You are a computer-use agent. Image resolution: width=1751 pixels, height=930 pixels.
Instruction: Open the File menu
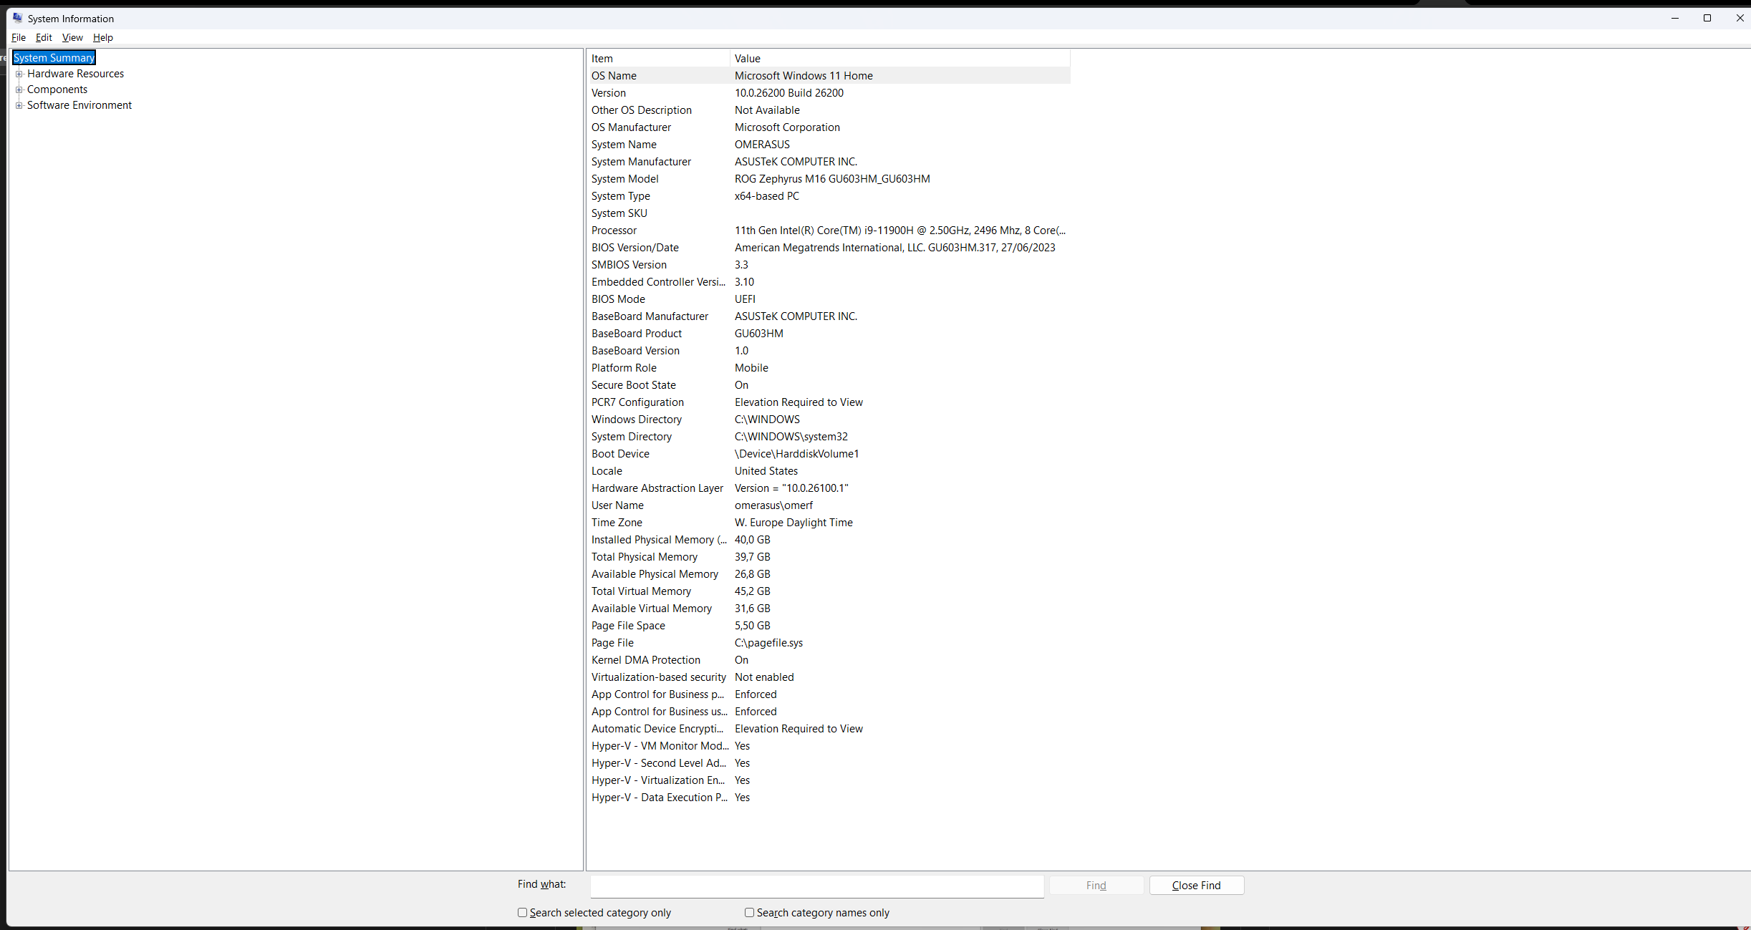(19, 37)
